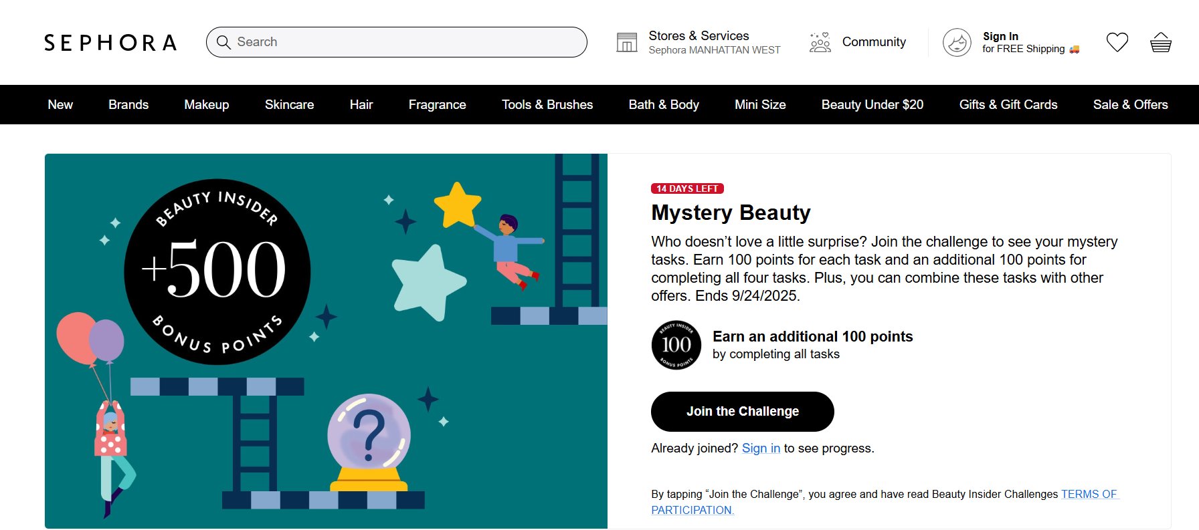Click the Sign in link to see progress
The width and height of the screenshot is (1199, 530).
761,448
